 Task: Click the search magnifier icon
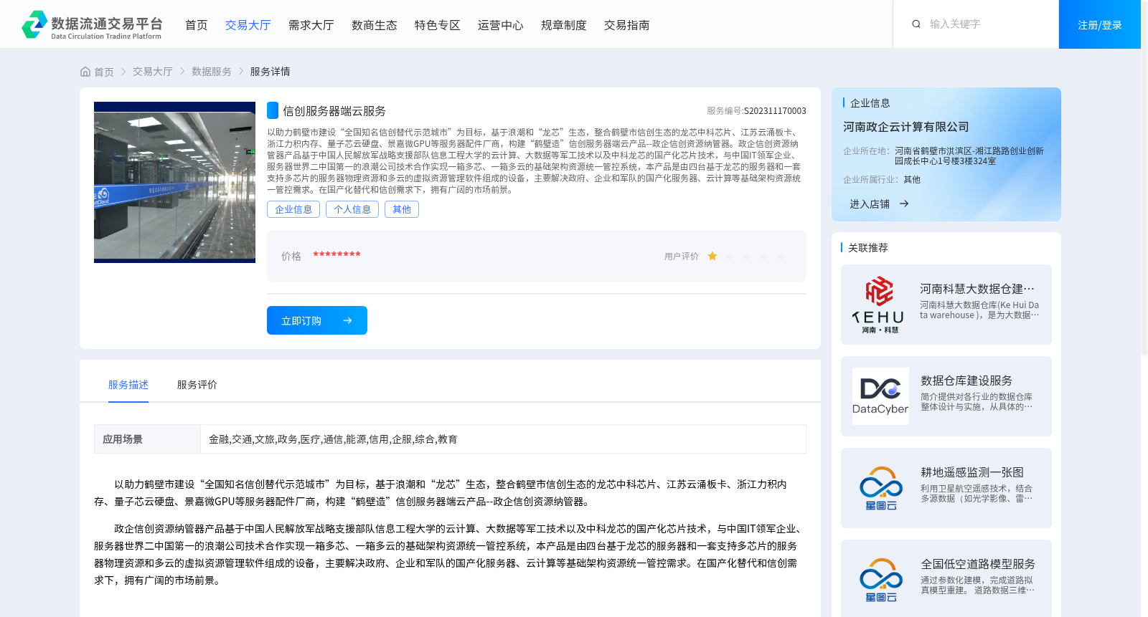[x=916, y=24]
